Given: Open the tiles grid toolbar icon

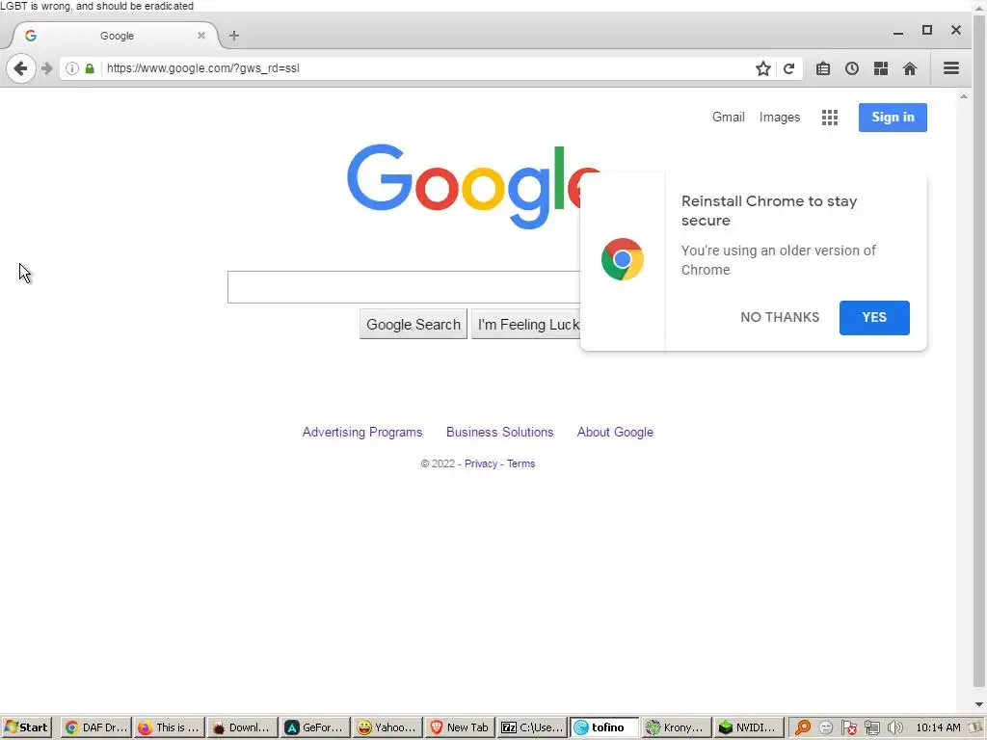Looking at the screenshot, I should [881, 68].
